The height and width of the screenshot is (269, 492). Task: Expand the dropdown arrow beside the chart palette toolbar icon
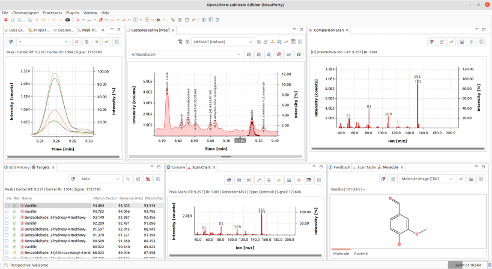pyautogui.click(x=164, y=20)
